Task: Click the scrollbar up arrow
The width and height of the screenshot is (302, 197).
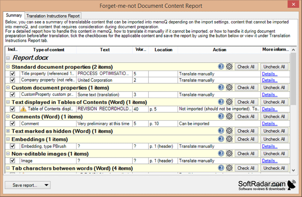Action: (293, 50)
